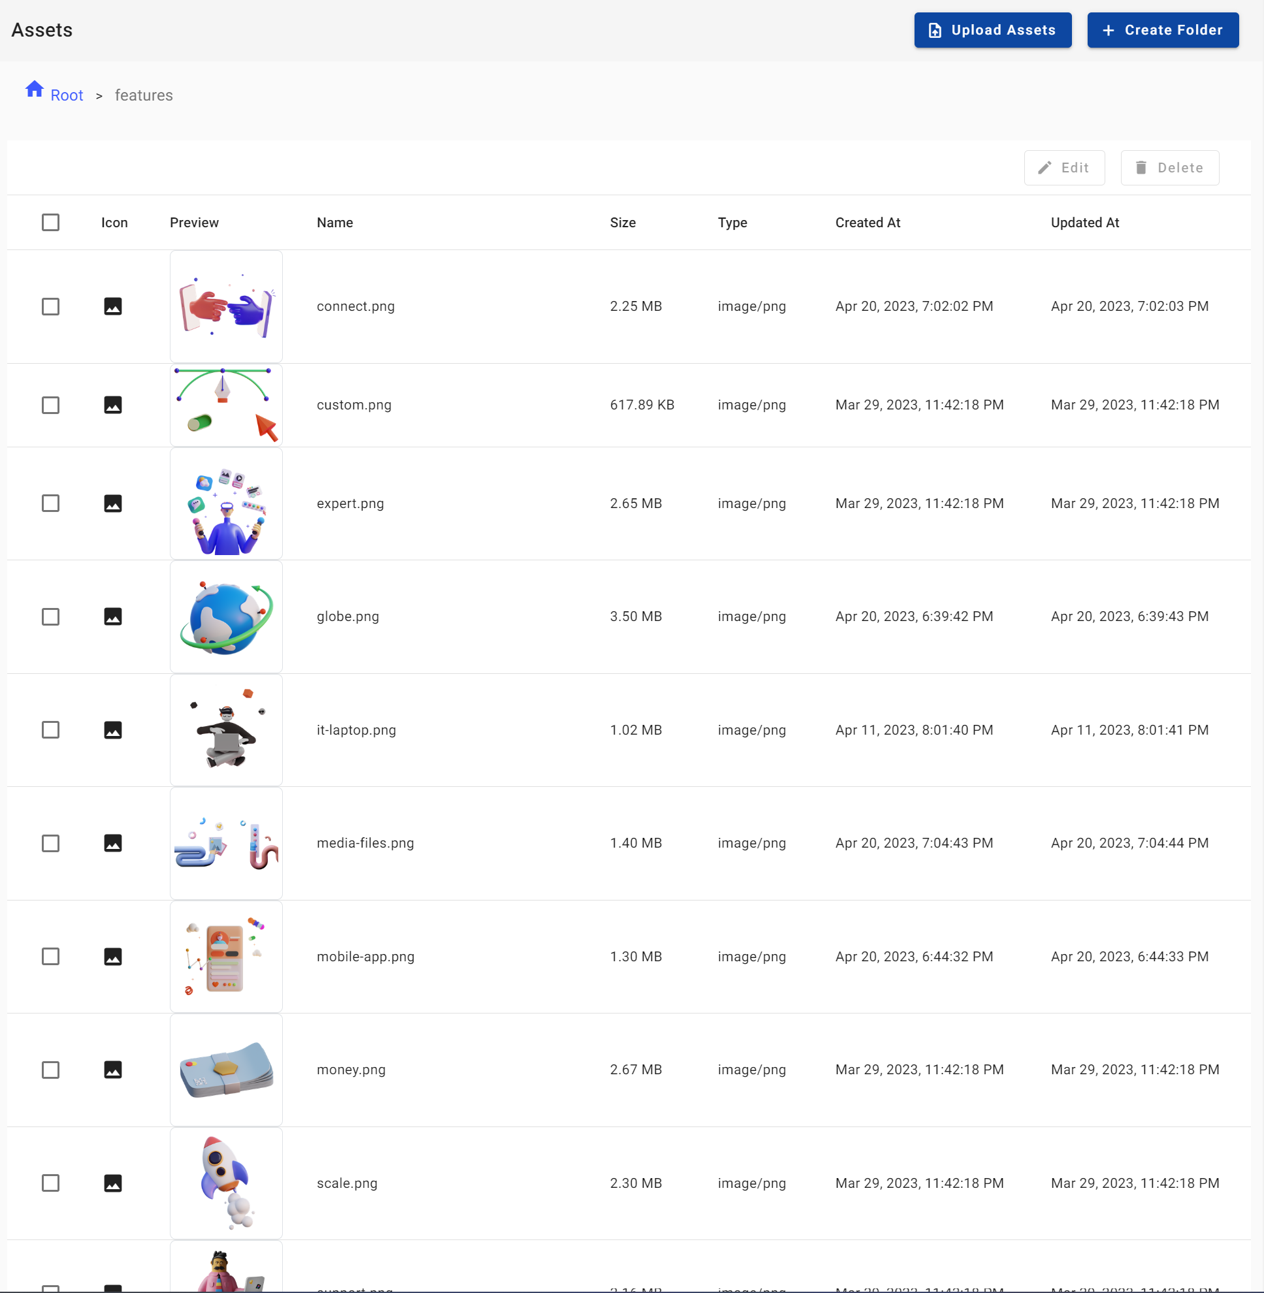This screenshot has width=1264, height=1293.
Task: Click the image icon for mobile-app.png
Action: click(x=113, y=957)
